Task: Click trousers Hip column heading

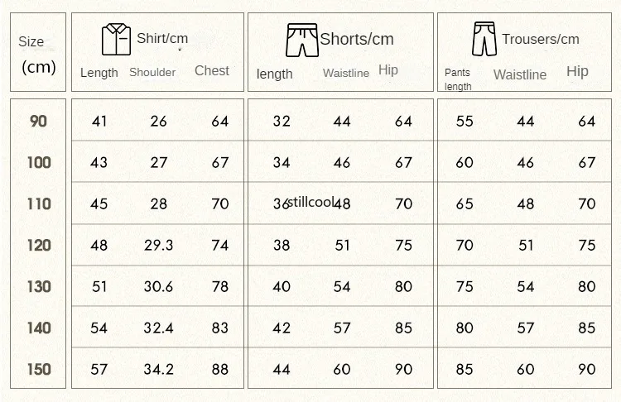Action: (x=577, y=71)
